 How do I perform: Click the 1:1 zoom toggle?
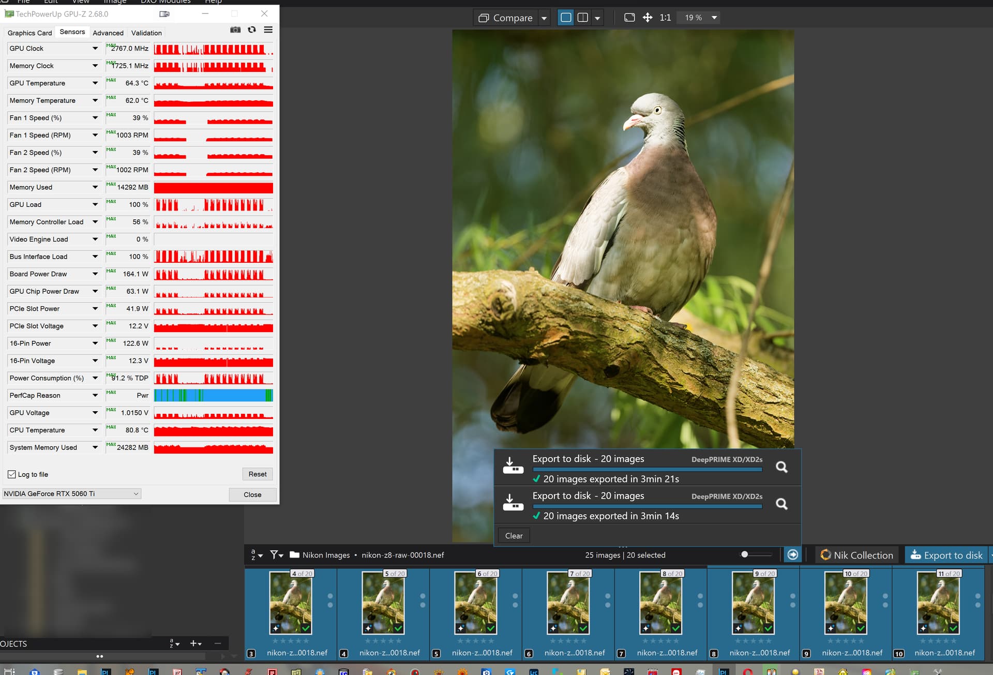click(x=665, y=18)
